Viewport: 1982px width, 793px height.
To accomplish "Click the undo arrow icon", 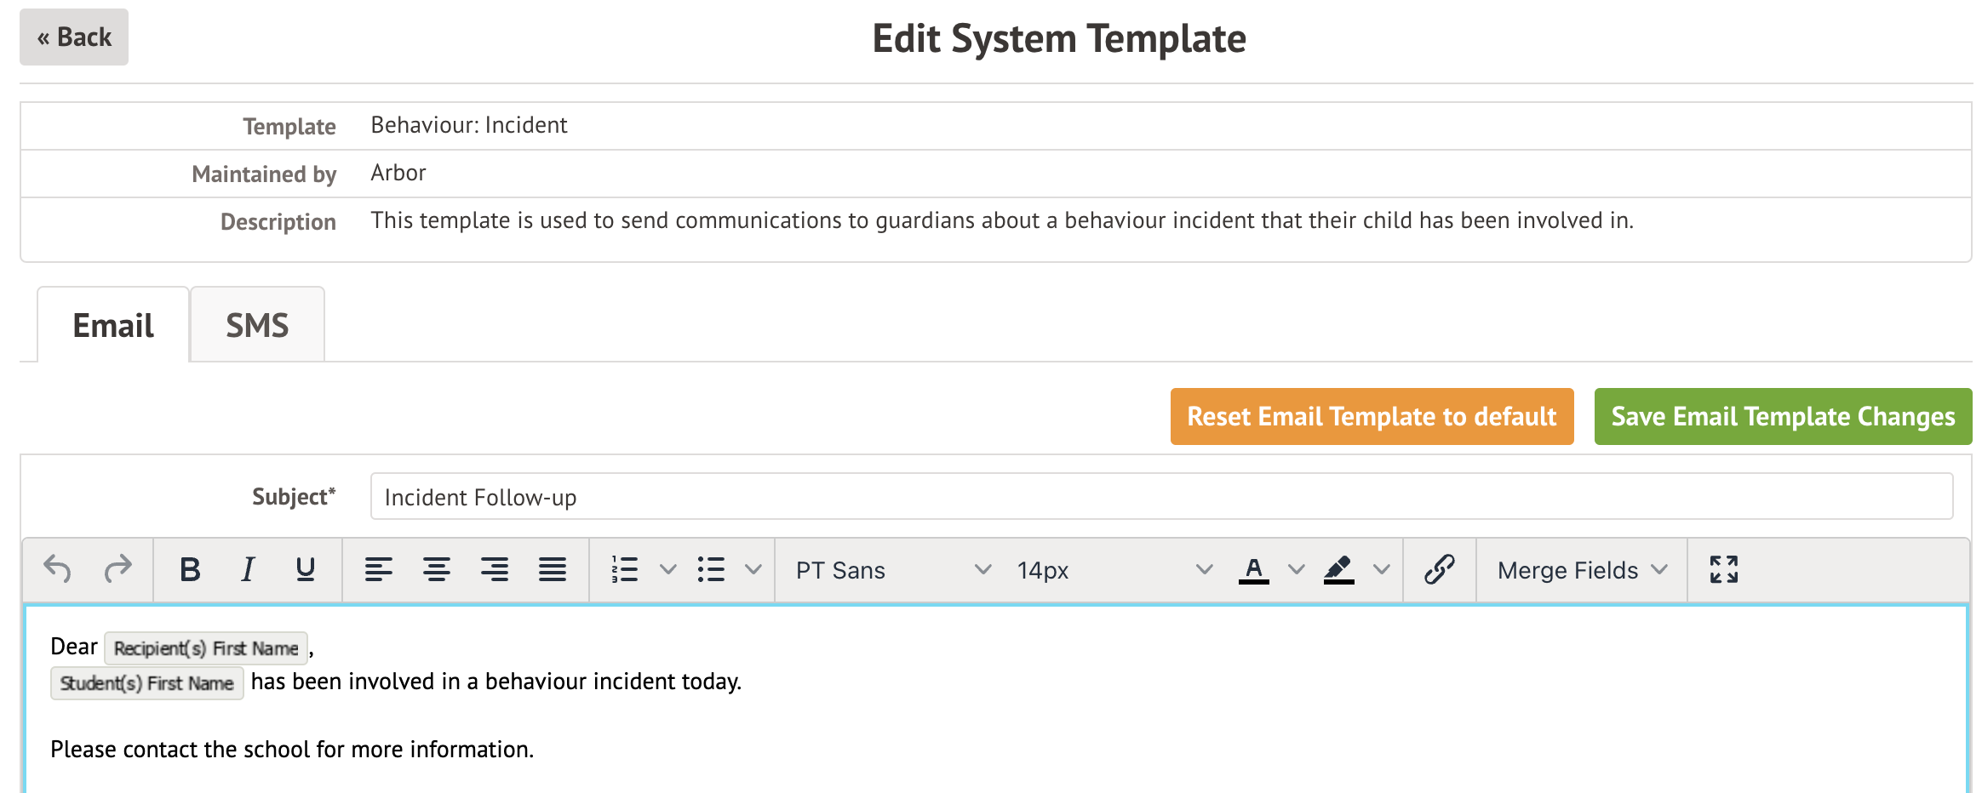I will pos(58,569).
